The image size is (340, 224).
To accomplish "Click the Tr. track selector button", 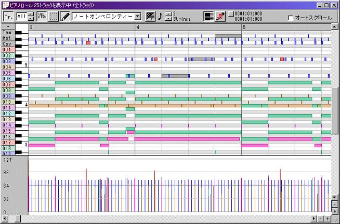I will coord(8,17).
